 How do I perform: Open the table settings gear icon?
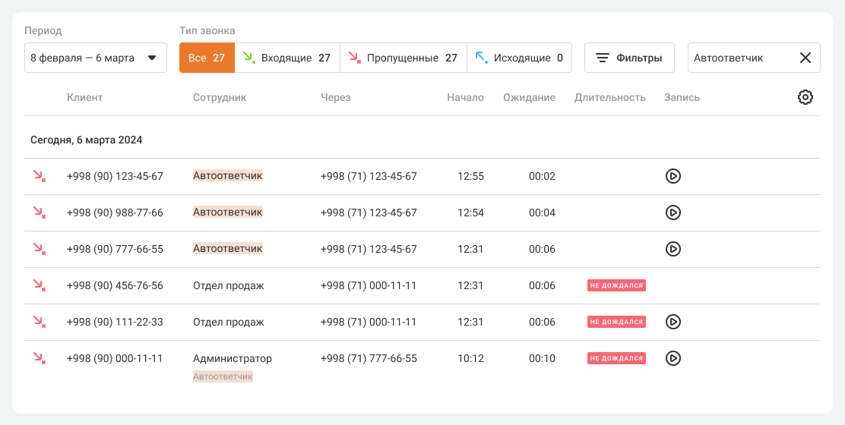click(x=805, y=97)
